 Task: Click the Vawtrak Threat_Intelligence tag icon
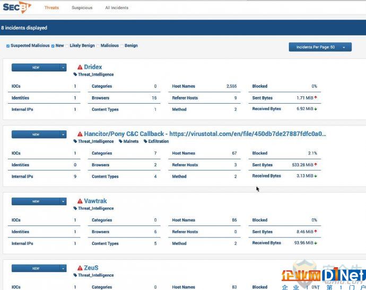[x=75, y=209]
